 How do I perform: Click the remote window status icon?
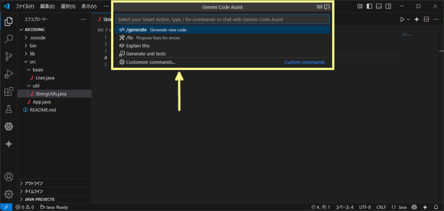coord(6,208)
